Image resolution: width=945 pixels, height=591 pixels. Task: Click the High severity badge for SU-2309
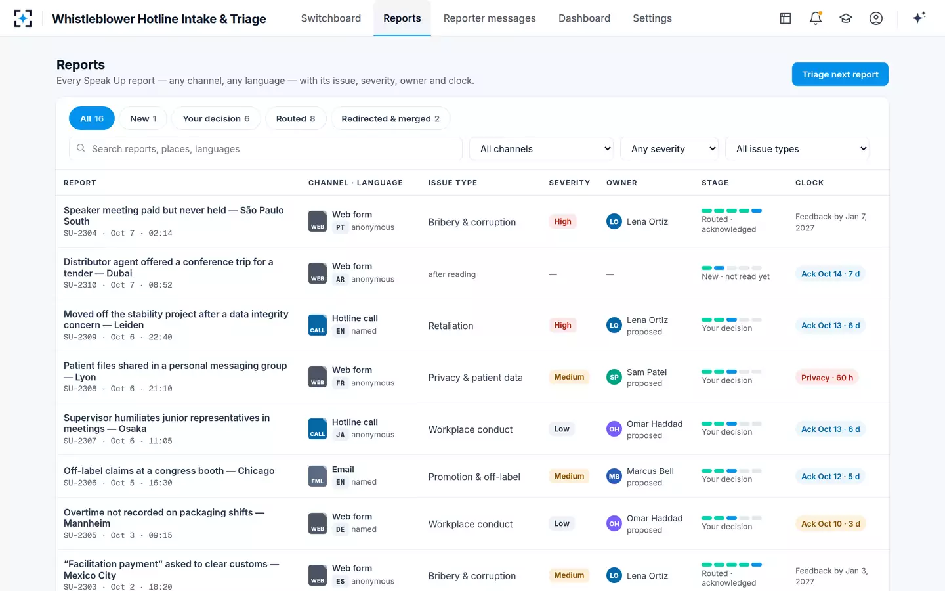562,325
